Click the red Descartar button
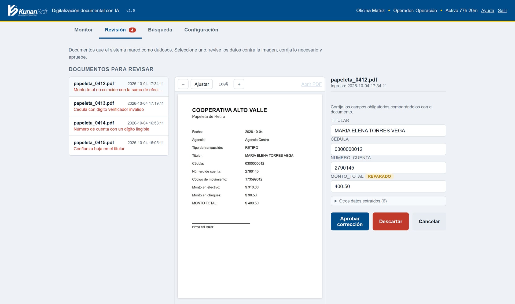This screenshot has height=304, width=515. 391,221
